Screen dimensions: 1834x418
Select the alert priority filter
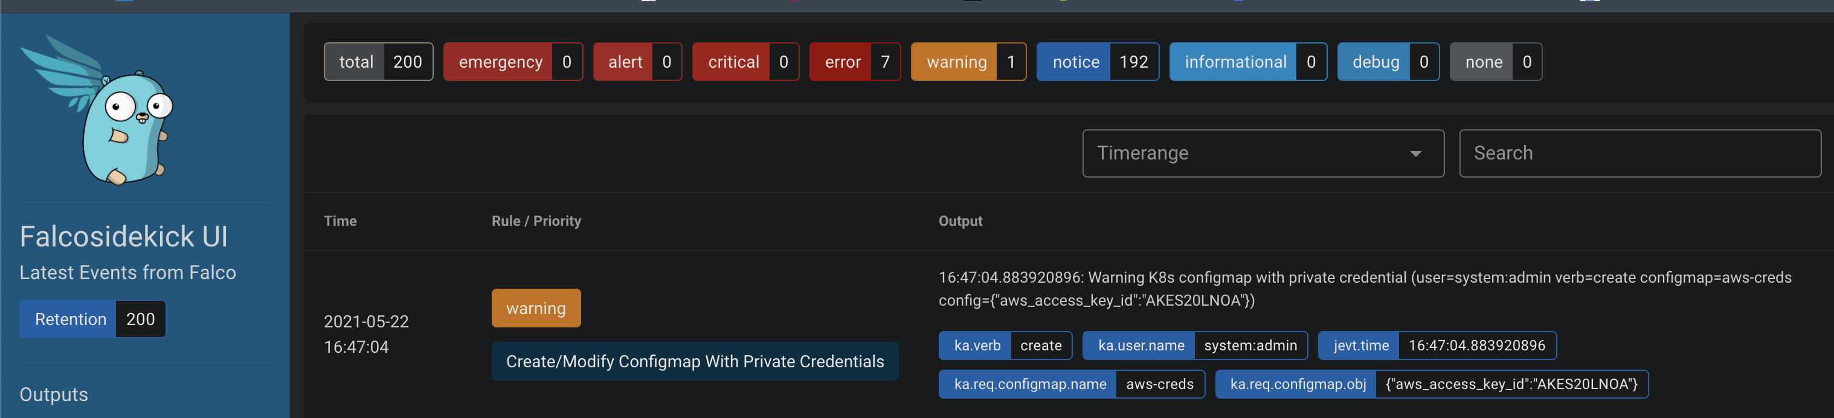pyautogui.click(x=637, y=62)
